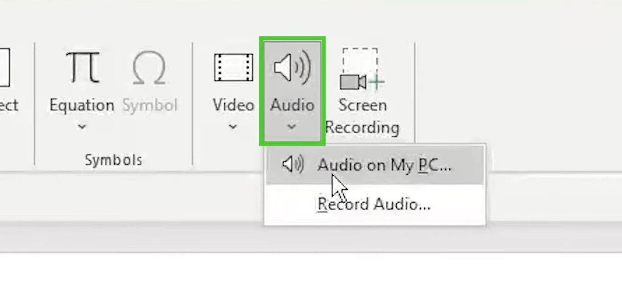The width and height of the screenshot is (622, 305).
Task: Select Record Audio from the menu
Action: pyautogui.click(x=374, y=204)
